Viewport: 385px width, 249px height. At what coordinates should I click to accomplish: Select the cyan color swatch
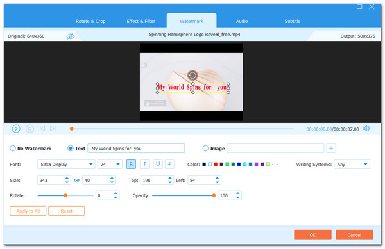245,164
